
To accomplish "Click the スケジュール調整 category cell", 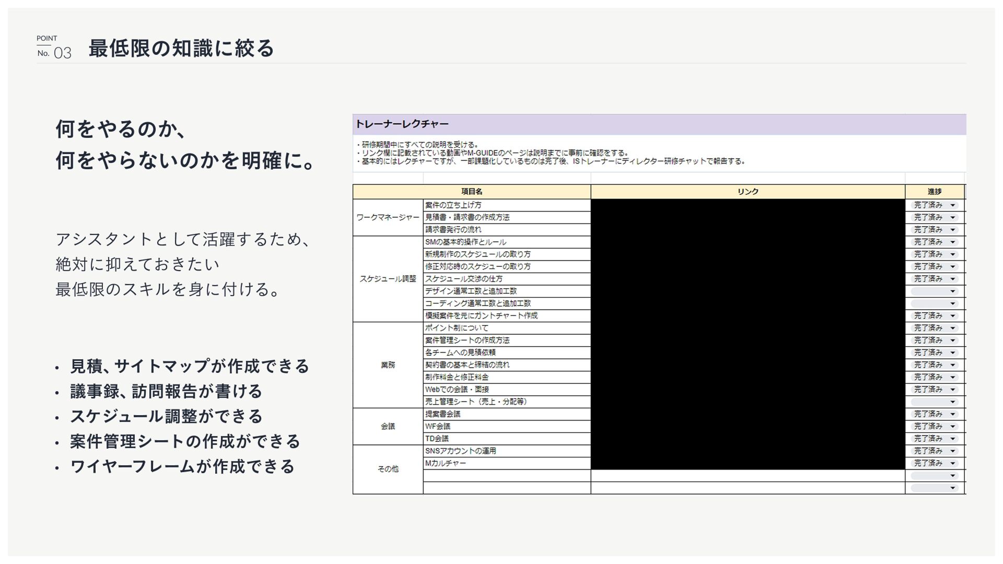I will click(388, 279).
